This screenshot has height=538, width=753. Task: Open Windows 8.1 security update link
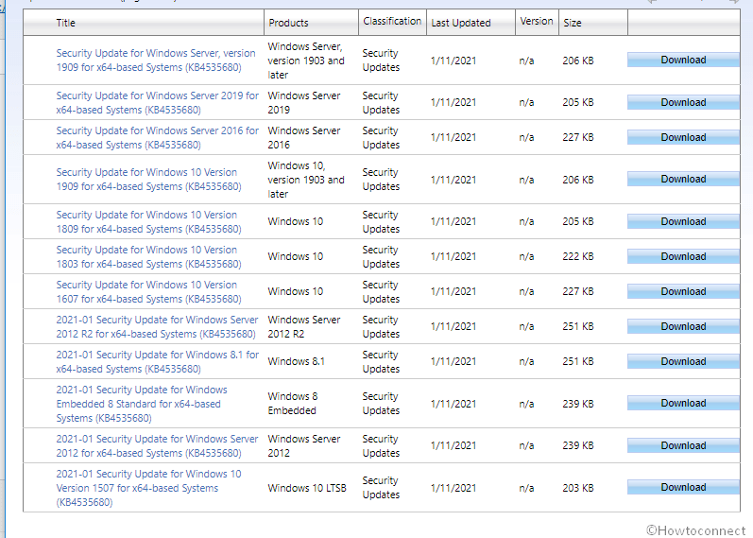[x=157, y=361]
